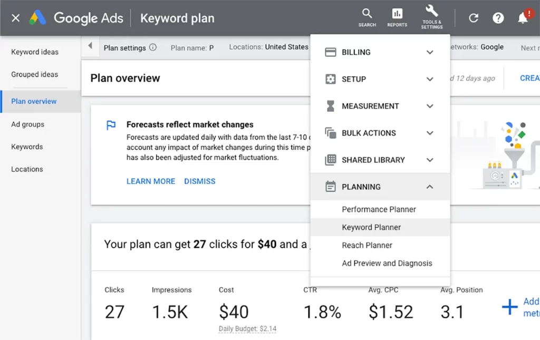This screenshot has height=340, width=540.
Task: Expand the Billing section chevron
Action: (x=430, y=52)
